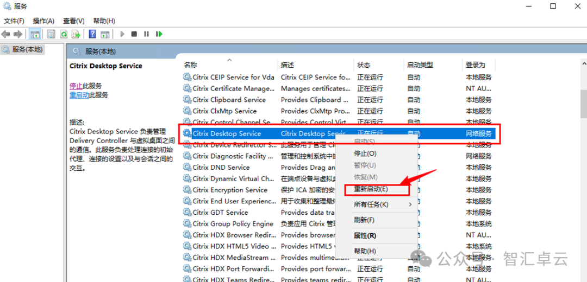This screenshot has height=282, width=587.
Task: Click the gear icon beside Citrix Diagnostic Facility
Action: coord(187,156)
